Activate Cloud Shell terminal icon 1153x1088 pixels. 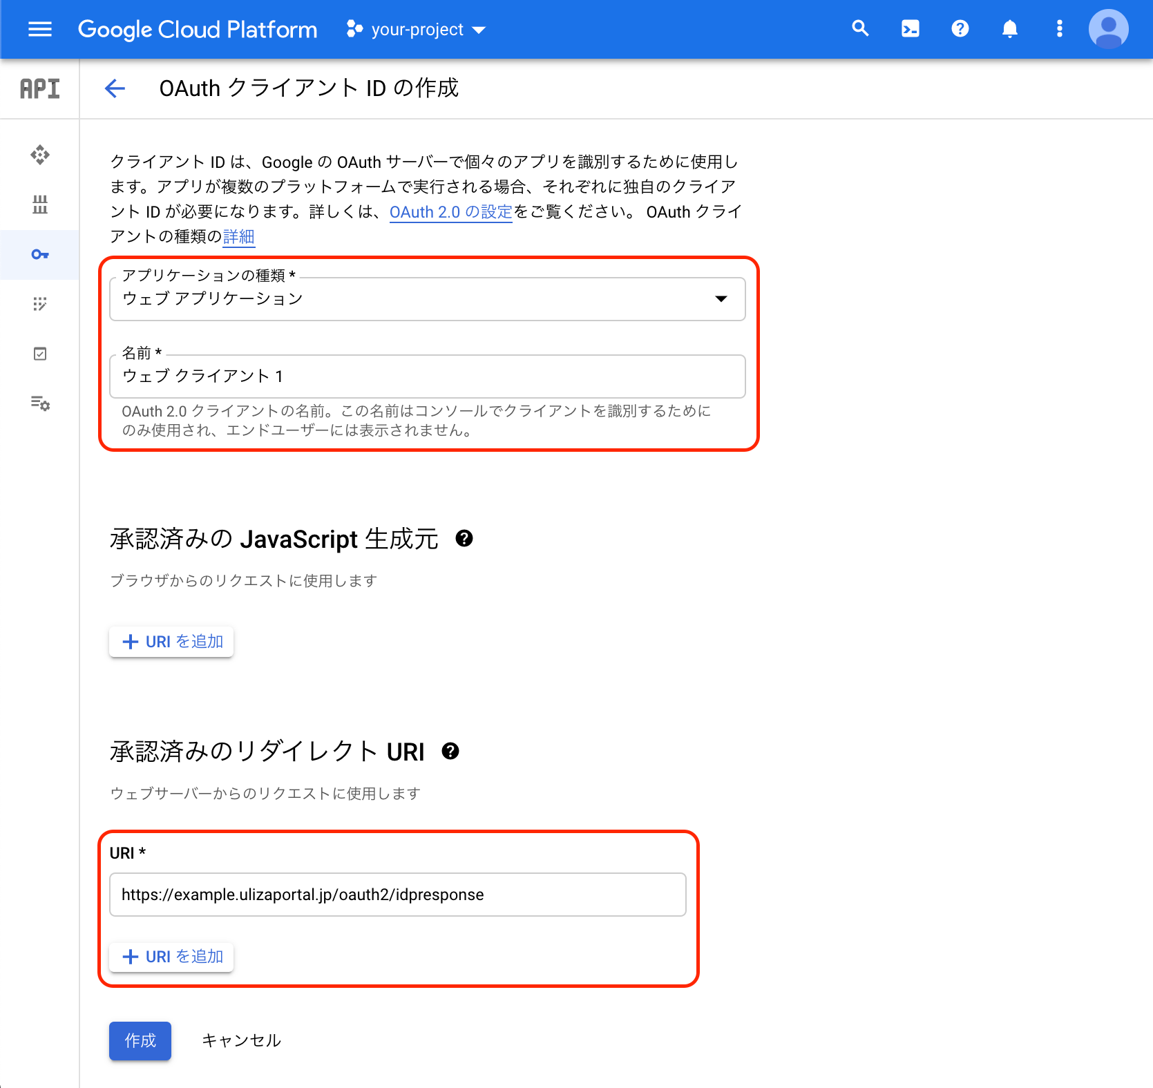[x=911, y=28]
